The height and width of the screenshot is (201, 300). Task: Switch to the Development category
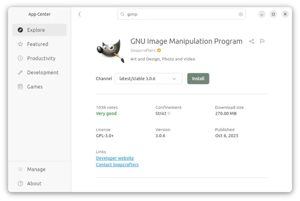(x=42, y=72)
